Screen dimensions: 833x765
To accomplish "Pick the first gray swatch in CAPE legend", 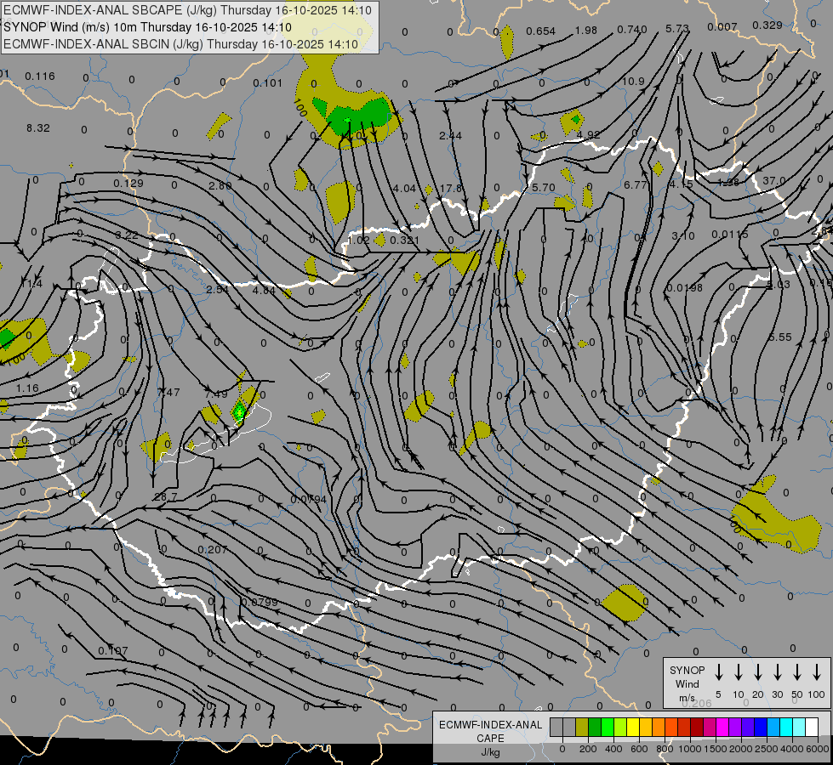I will pyautogui.click(x=556, y=727).
